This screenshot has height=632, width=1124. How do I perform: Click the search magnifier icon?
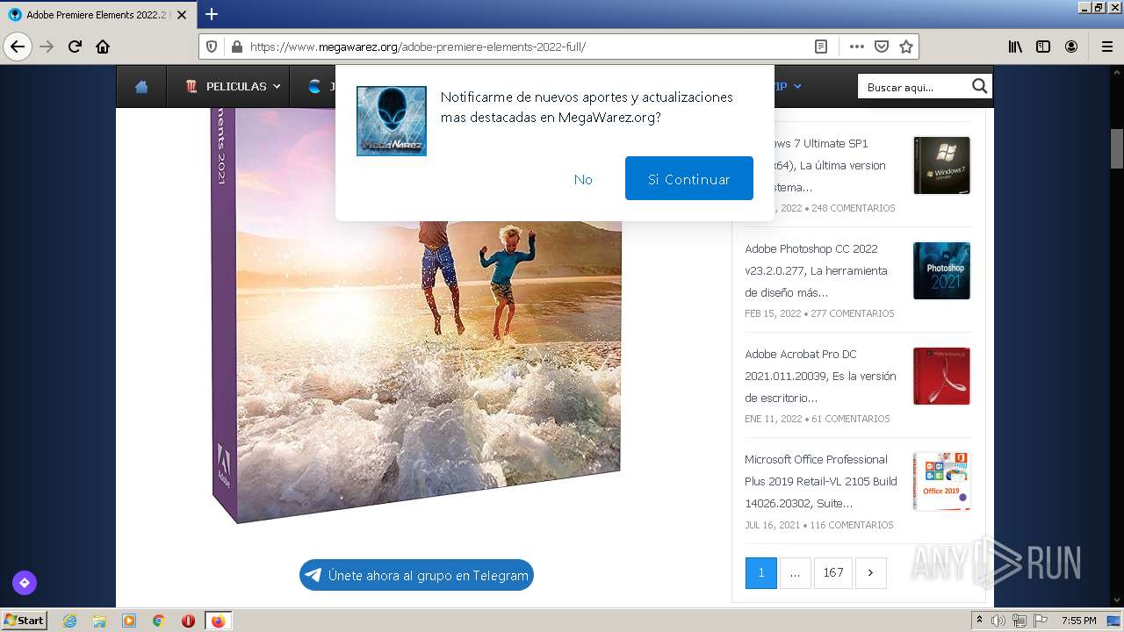point(980,86)
